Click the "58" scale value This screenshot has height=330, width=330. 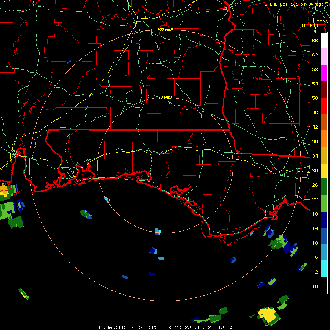(315, 69)
